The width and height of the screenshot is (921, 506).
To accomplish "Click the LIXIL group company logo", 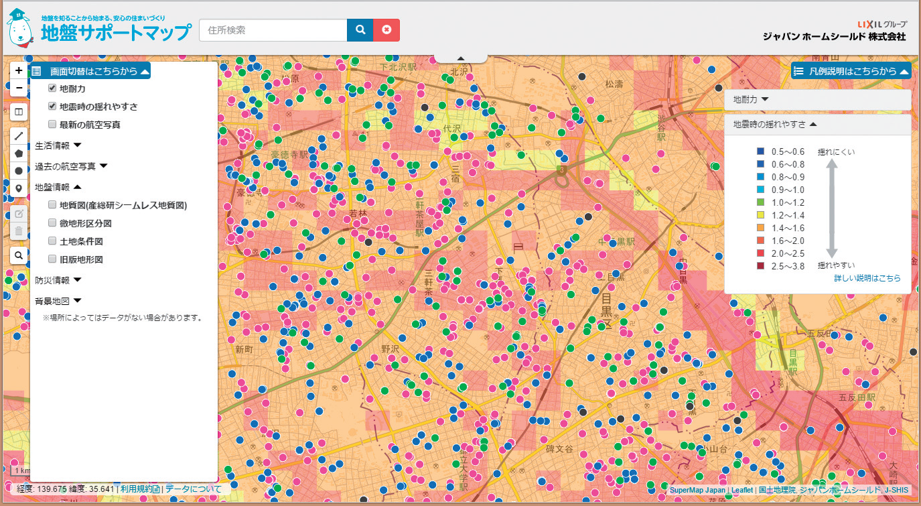I will point(882,23).
